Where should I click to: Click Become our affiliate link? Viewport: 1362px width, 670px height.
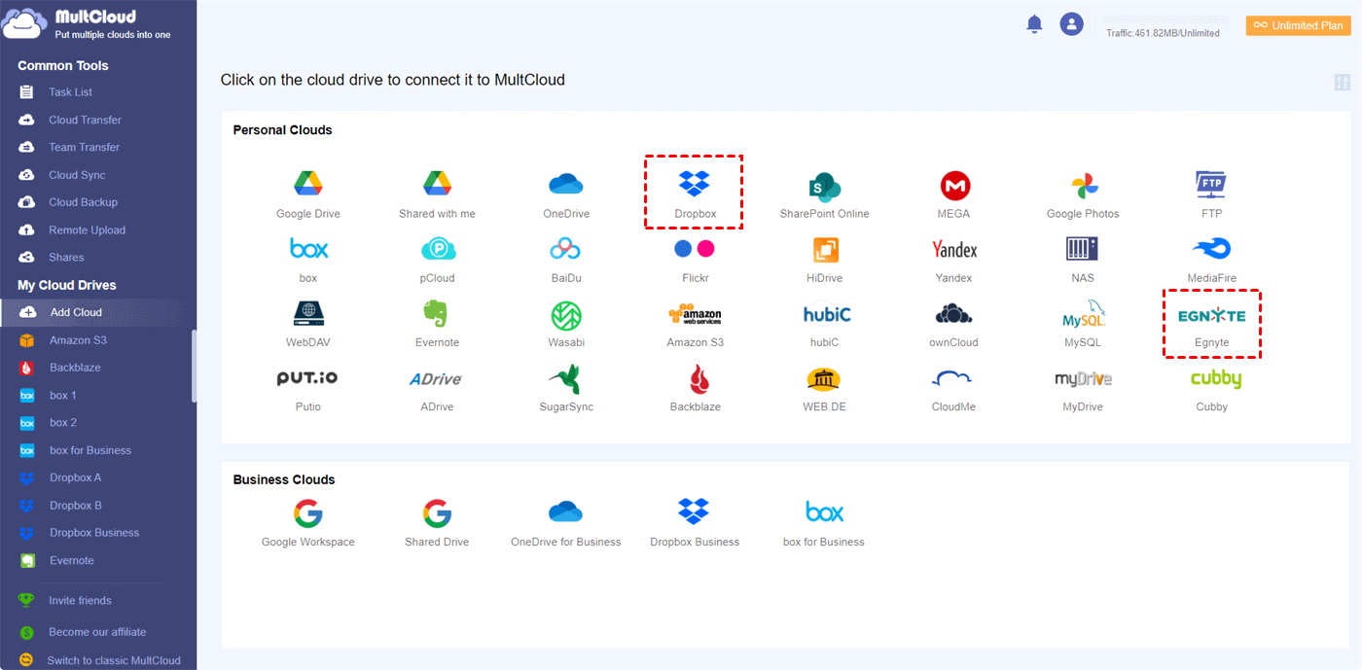[97, 632]
